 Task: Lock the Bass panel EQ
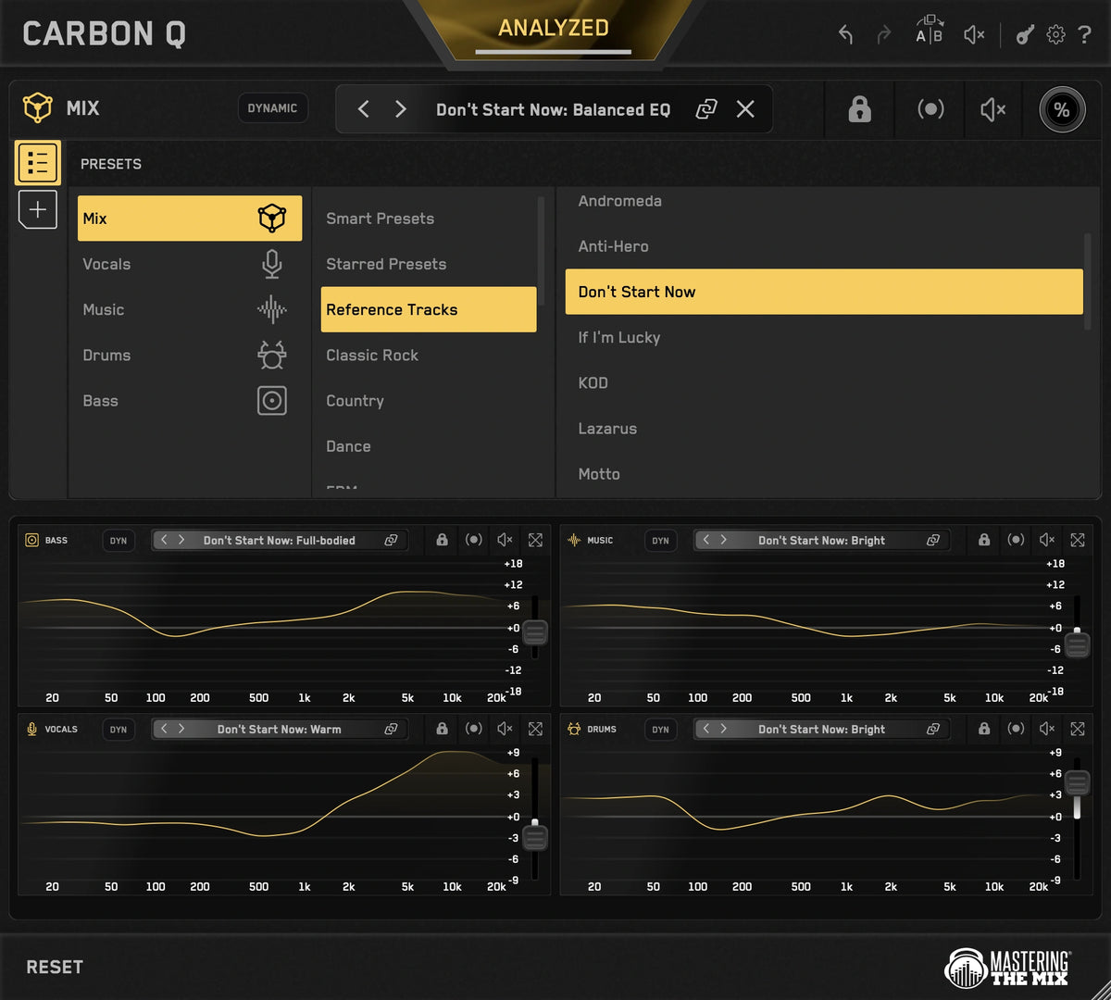[x=442, y=540]
